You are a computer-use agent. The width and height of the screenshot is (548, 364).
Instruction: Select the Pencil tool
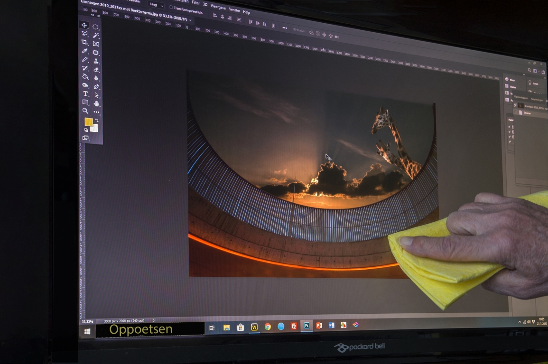(x=84, y=60)
